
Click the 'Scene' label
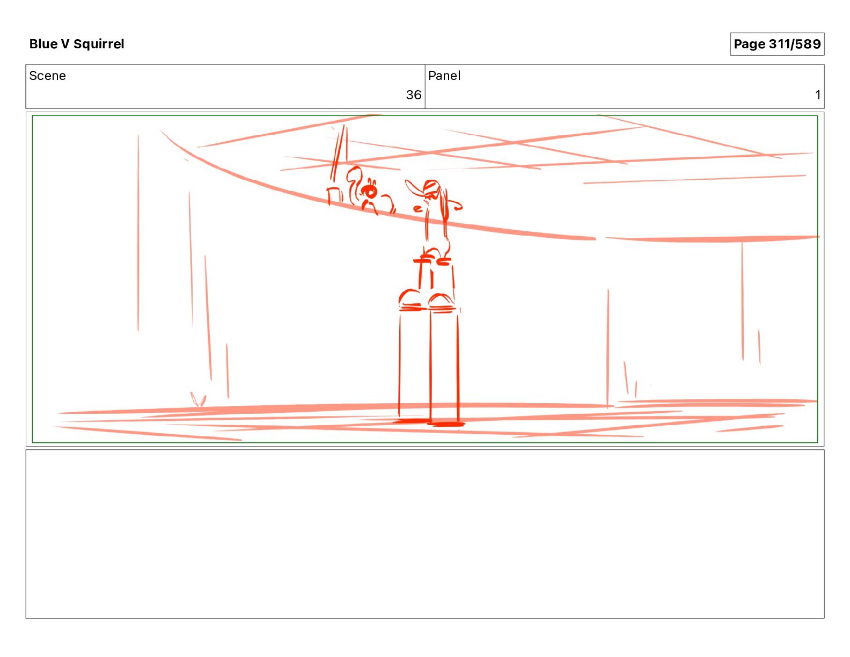pos(47,76)
